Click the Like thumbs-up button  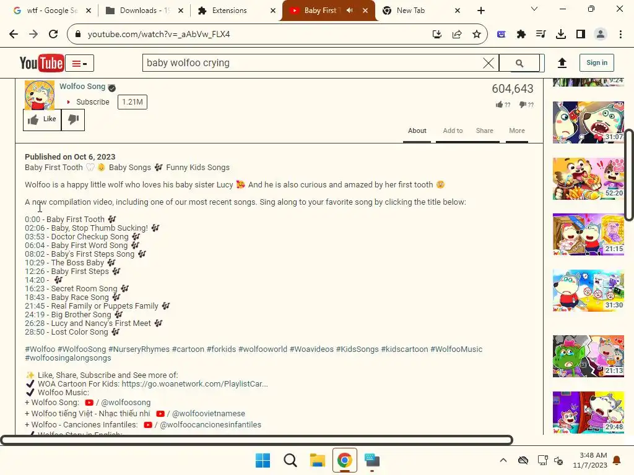pyautogui.click(x=42, y=119)
